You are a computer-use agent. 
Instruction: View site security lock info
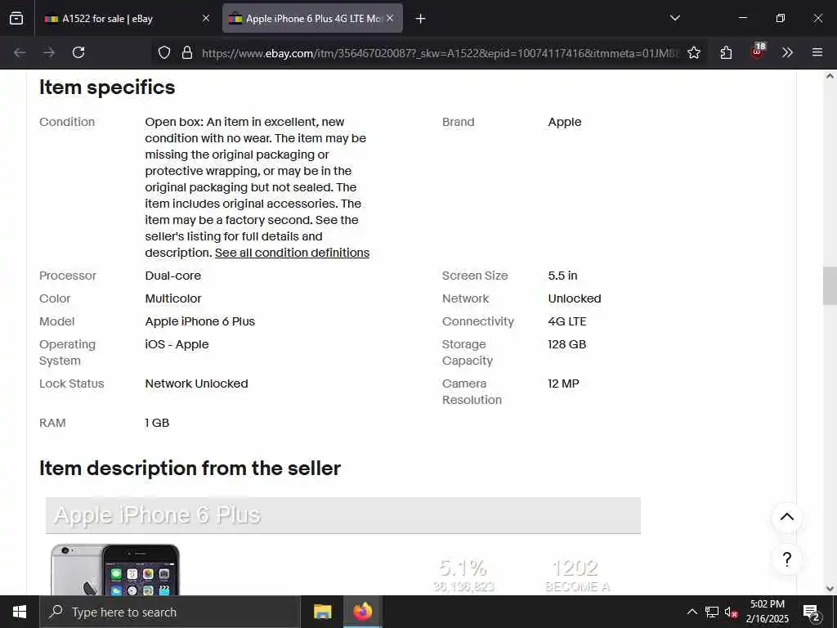[x=187, y=52]
